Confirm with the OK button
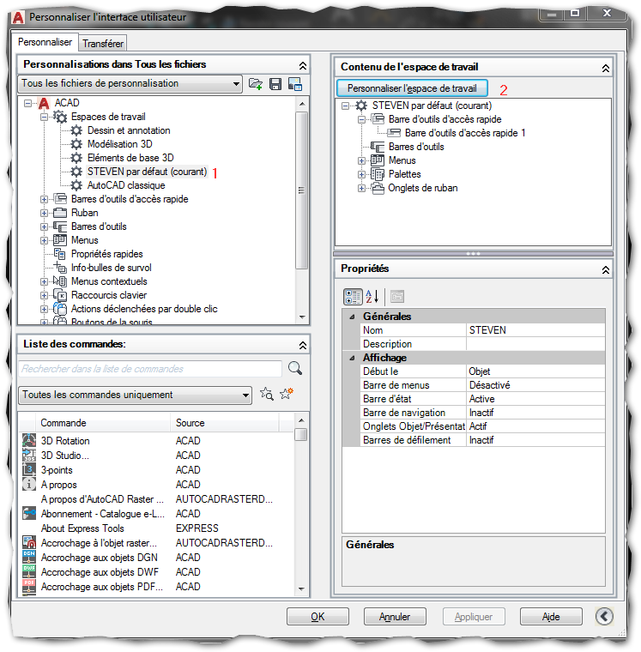Image resolution: width=641 pixels, height=652 pixels. tap(317, 616)
